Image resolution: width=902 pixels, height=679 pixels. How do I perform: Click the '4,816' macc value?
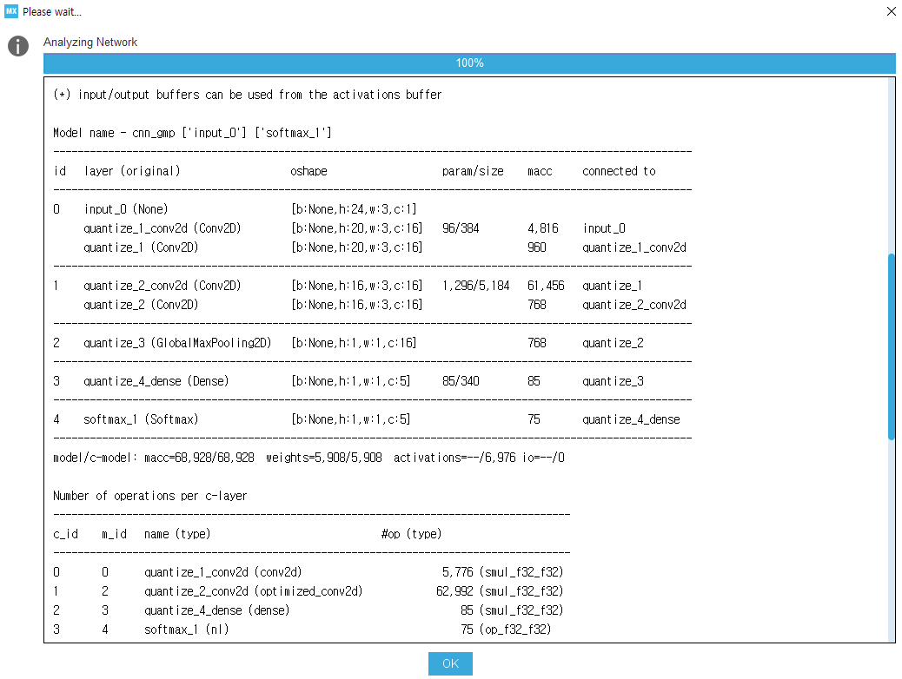[x=543, y=228]
